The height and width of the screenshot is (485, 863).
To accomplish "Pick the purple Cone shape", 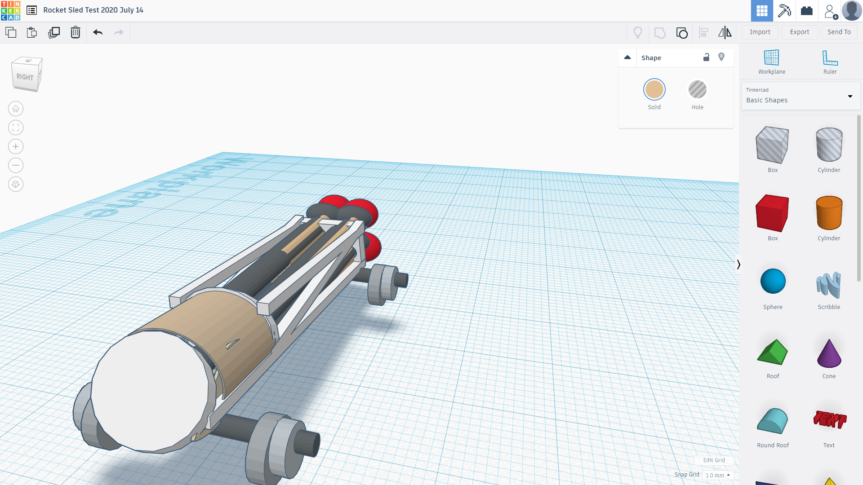I will [829, 353].
